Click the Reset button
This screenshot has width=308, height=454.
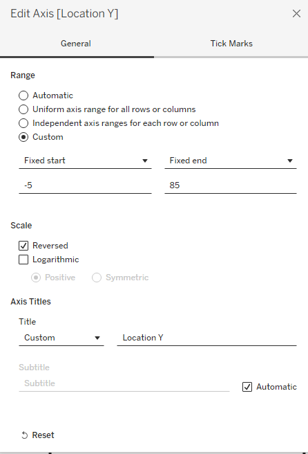click(x=38, y=435)
